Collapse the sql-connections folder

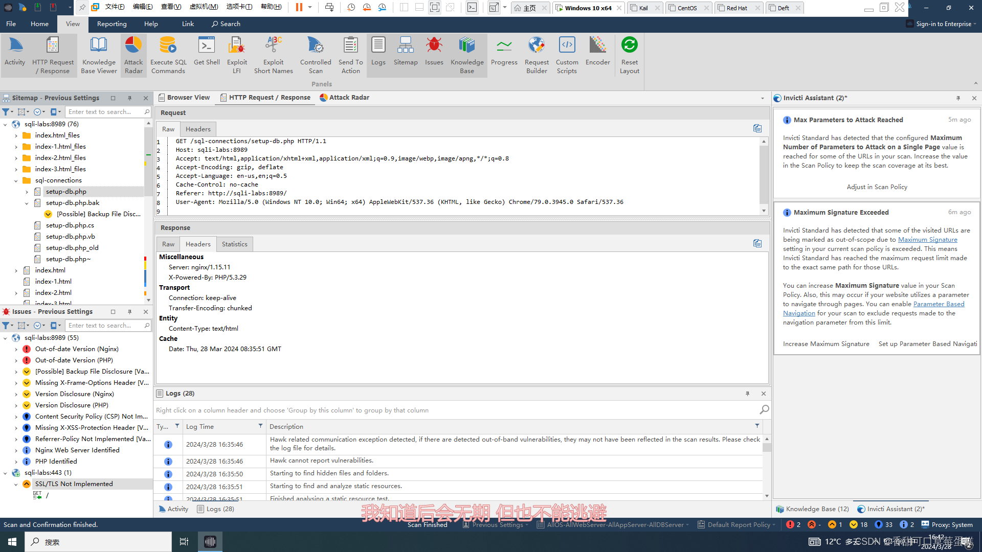16,180
